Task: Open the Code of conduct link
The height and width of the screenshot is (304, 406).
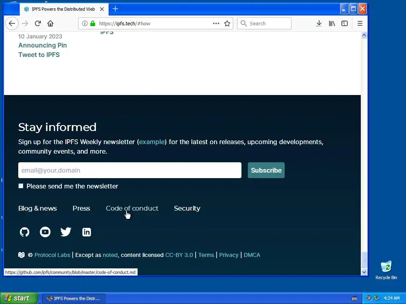Action: [x=132, y=208]
